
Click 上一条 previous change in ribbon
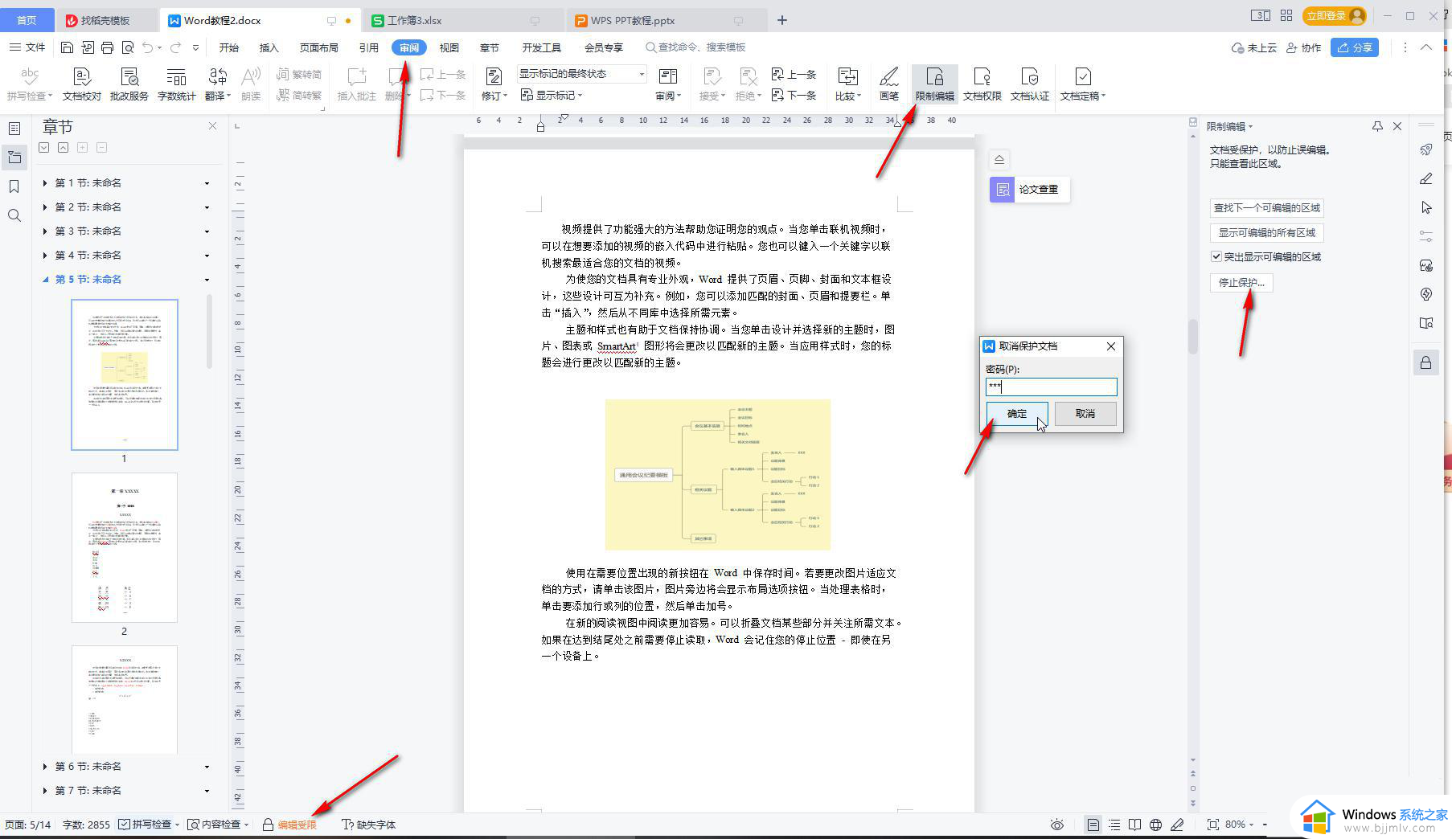(x=794, y=74)
